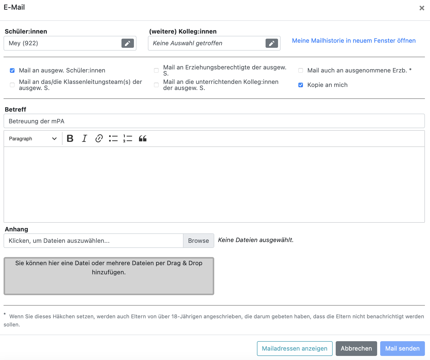The image size is (430, 360).
Task: Edit the Kolleg:innen selection with pencil icon
Action: (x=272, y=43)
